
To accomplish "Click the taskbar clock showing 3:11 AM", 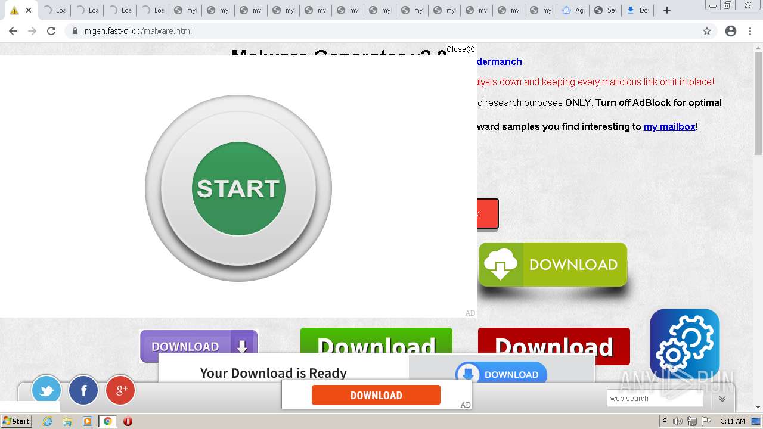I will pyautogui.click(x=733, y=421).
